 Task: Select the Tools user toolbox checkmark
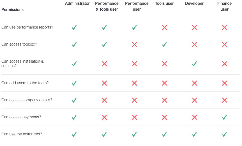click(x=164, y=44)
